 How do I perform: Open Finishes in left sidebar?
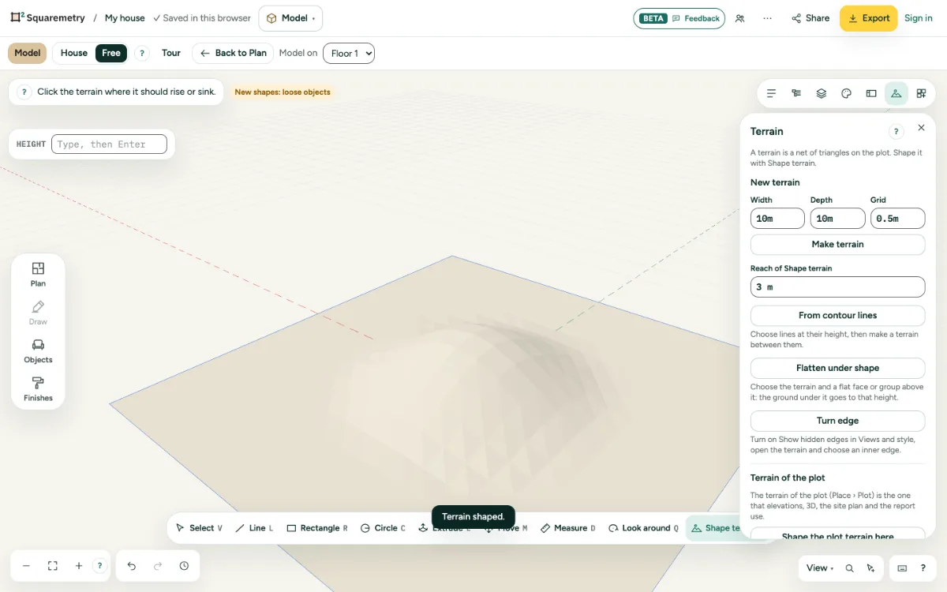coord(38,388)
